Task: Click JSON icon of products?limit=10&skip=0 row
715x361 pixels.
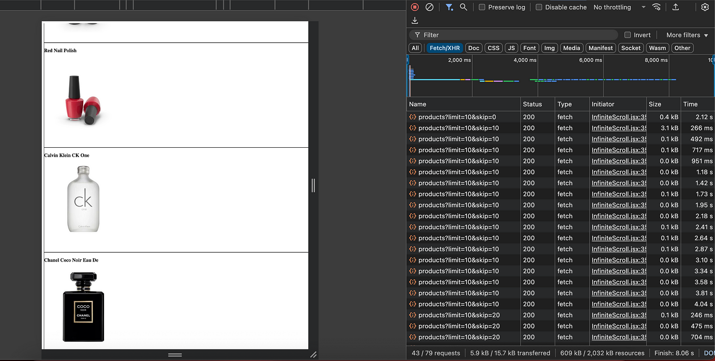Action: pos(412,117)
